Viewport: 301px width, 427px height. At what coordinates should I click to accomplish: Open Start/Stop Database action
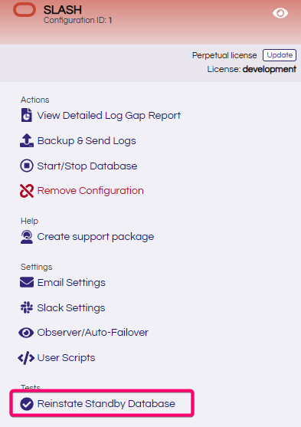coord(87,166)
